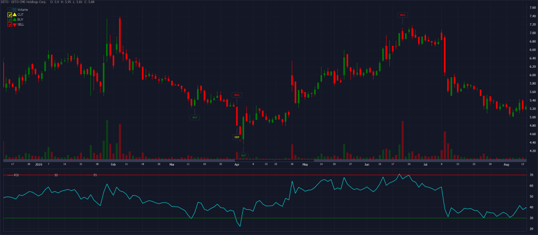Click the RSI 30 level legend label

[x=56, y=175]
